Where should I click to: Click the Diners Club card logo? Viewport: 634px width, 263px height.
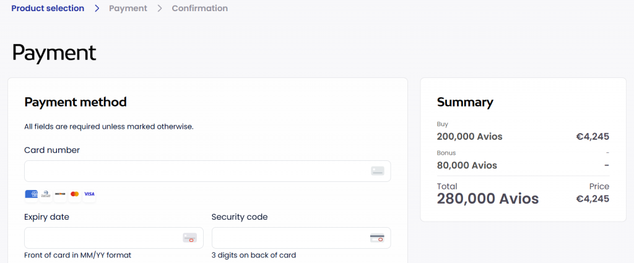coord(46,194)
